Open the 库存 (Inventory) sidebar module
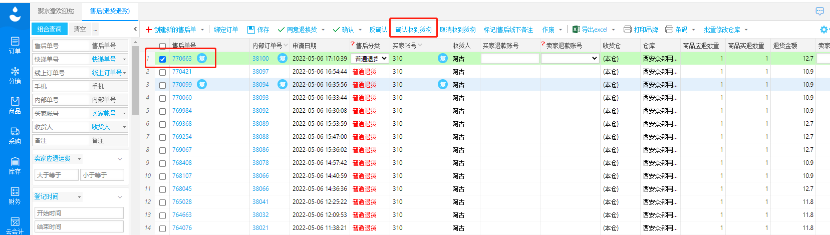This screenshot has width=830, height=235. [15, 165]
